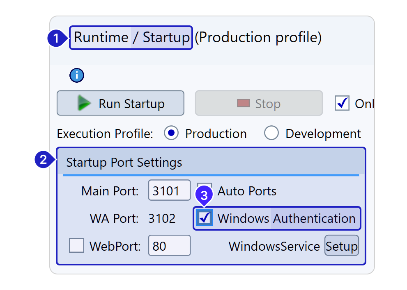Select the Production execution profile
Viewport: 407px width, 290px height.
click(x=171, y=133)
